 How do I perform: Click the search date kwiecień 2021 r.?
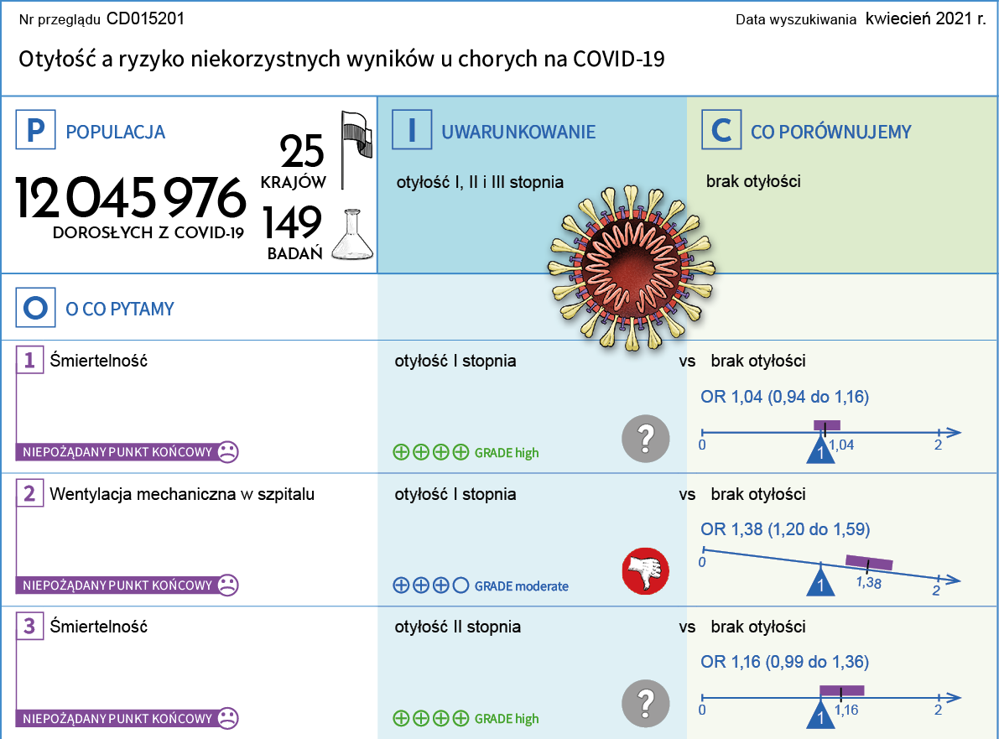point(925,18)
